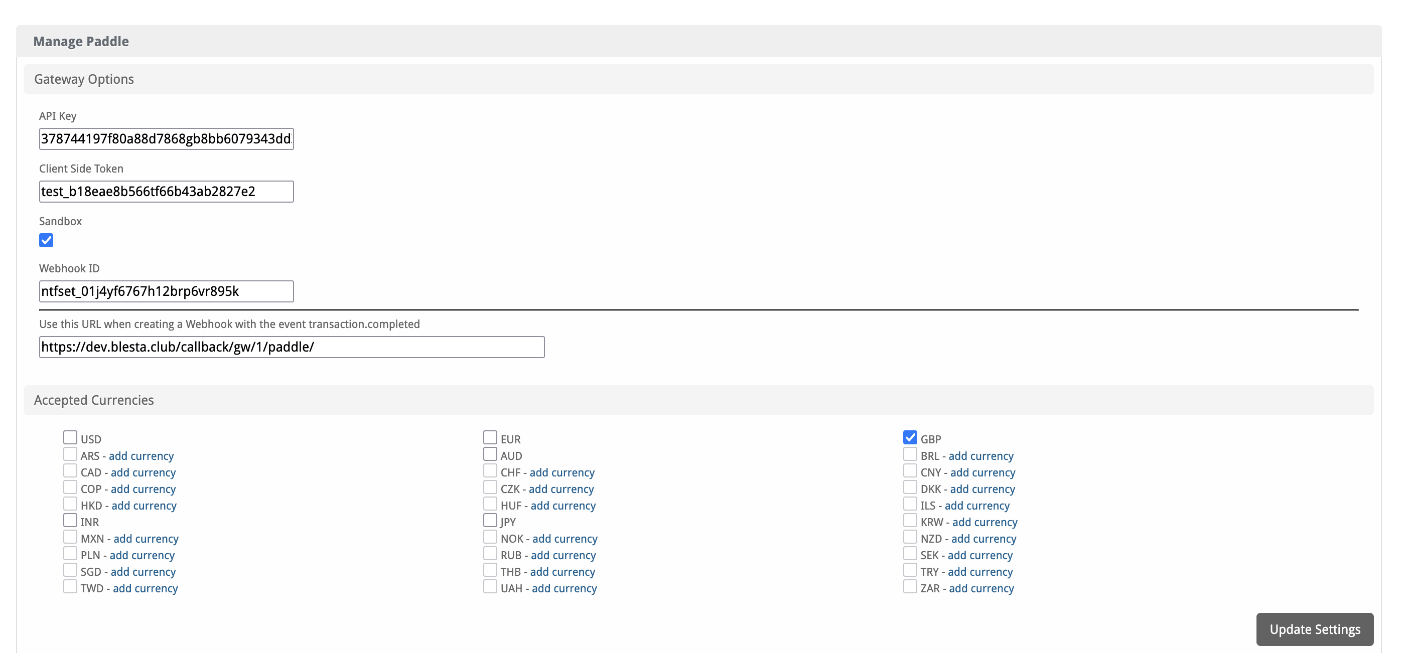The width and height of the screenshot is (1405, 653).
Task: Click the Sandbox label text
Action: tap(61, 221)
